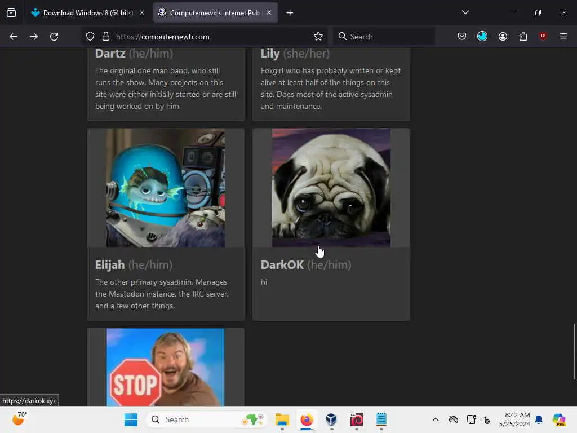The height and width of the screenshot is (433, 577).
Task: Open the tracking protection shield panel
Action: coord(90,37)
